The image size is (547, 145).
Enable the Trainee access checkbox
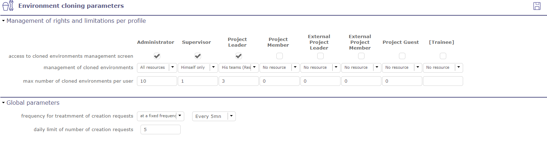443,56
